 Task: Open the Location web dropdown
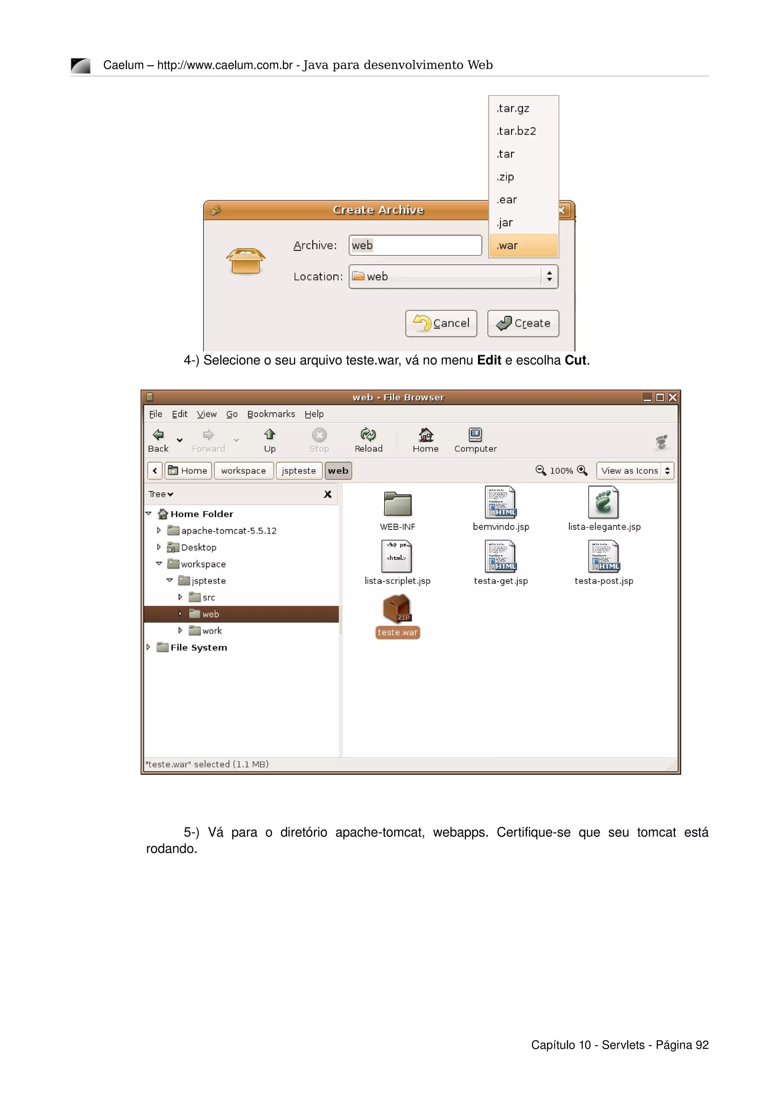[x=453, y=277]
